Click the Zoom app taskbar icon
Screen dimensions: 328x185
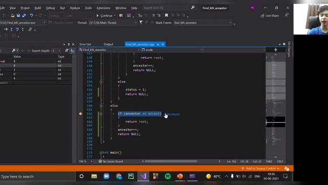(107, 176)
